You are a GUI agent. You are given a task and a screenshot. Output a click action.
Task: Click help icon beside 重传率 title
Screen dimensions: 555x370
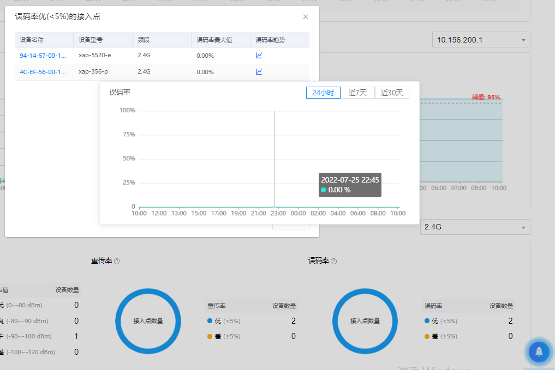point(117,262)
